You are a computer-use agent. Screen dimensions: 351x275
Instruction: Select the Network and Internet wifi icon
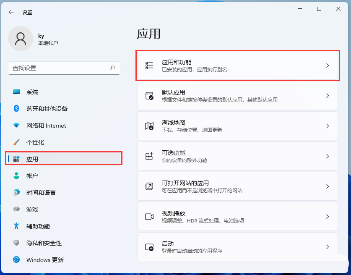[16, 126]
